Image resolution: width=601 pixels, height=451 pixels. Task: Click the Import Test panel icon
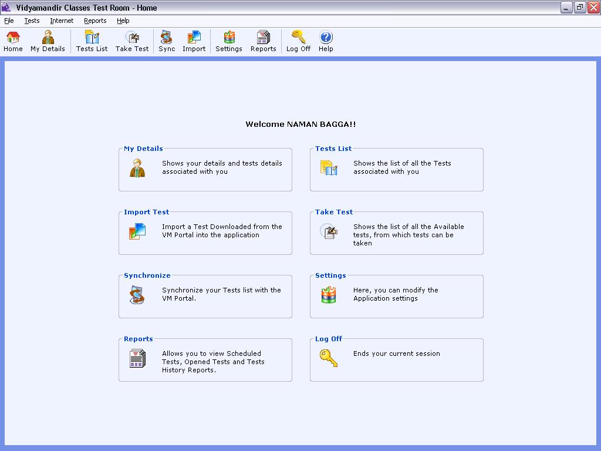[137, 231]
